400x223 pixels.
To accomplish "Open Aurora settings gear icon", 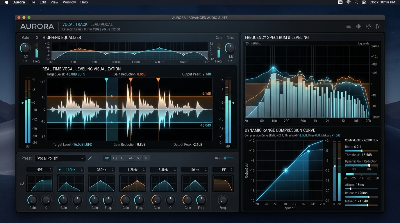I will coord(368,26).
